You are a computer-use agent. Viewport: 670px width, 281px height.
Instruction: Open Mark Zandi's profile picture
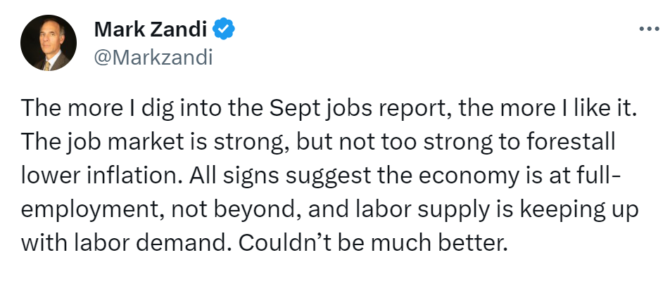pos(49,43)
